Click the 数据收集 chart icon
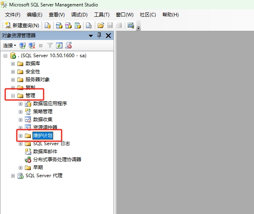The width and height of the screenshot is (254, 214). pos(28,120)
